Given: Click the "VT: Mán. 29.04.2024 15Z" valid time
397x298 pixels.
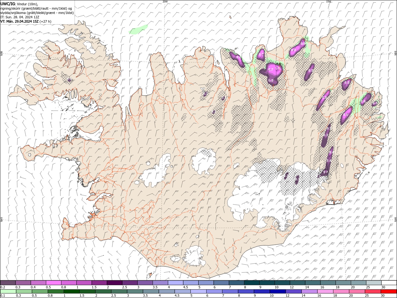Looking at the screenshot, I should pyautogui.click(x=19, y=21).
